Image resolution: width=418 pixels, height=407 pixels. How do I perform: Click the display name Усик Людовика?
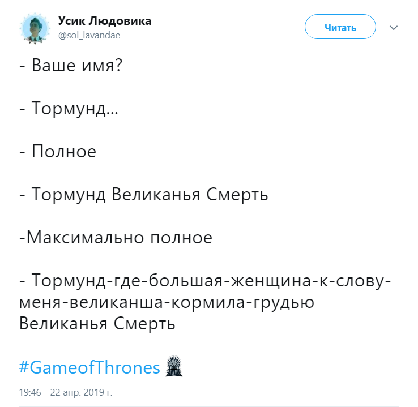(104, 21)
